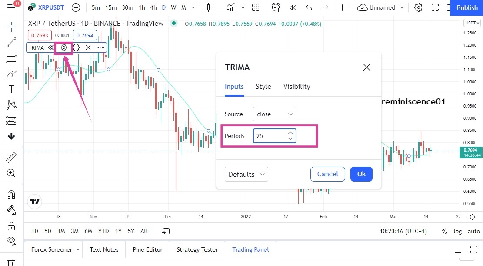
Task: Increase Periods value with up stepper
Action: click(x=290, y=133)
